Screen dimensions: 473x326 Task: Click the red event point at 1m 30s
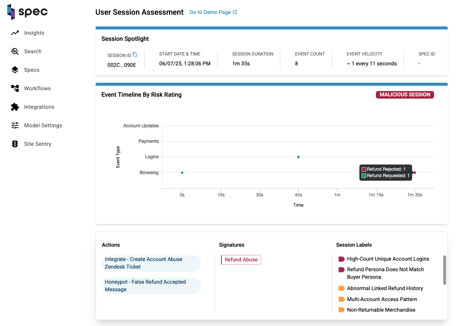click(x=414, y=173)
